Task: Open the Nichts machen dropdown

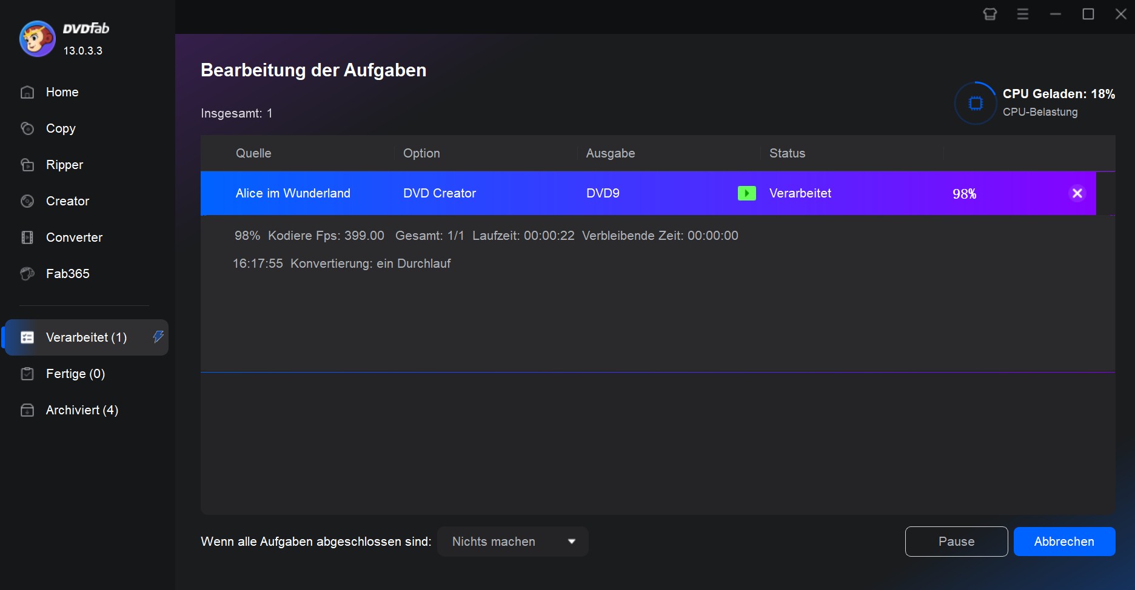Action: coord(513,542)
